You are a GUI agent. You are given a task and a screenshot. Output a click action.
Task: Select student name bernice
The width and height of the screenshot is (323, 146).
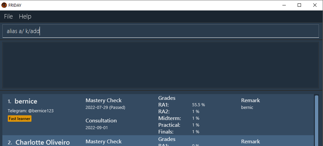[x=26, y=101]
